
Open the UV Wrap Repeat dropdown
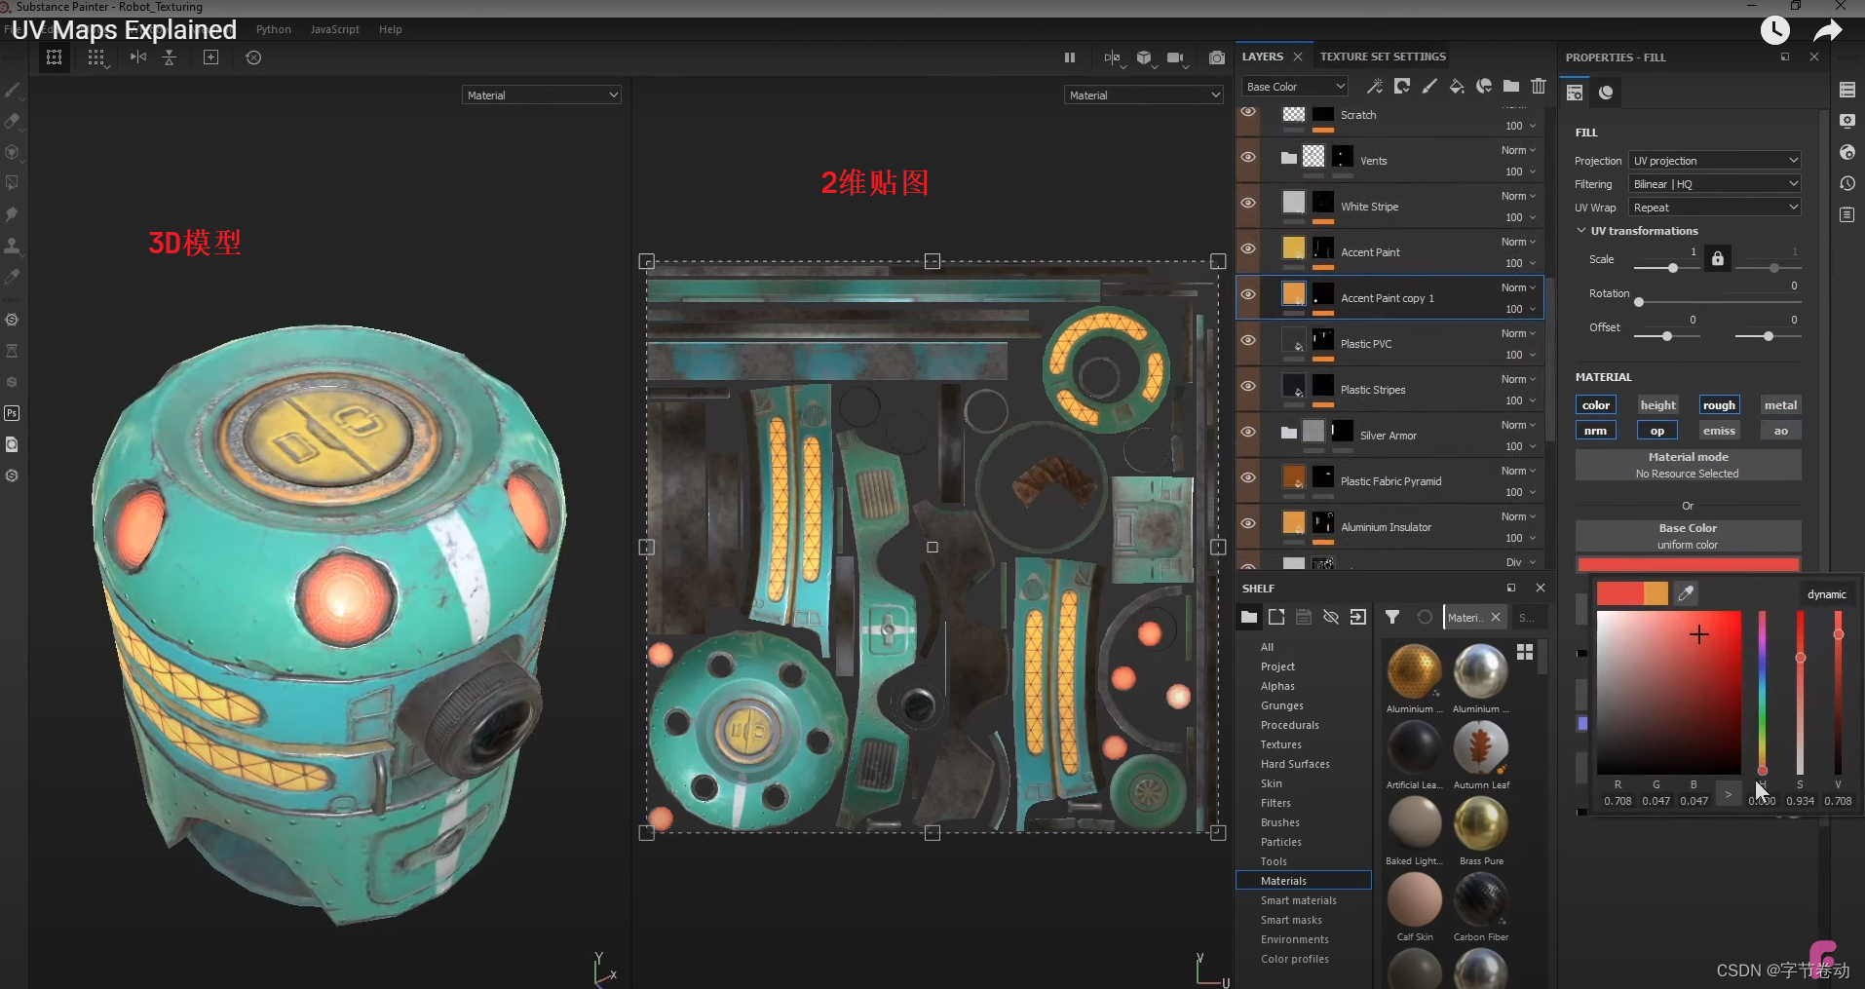(x=1713, y=207)
